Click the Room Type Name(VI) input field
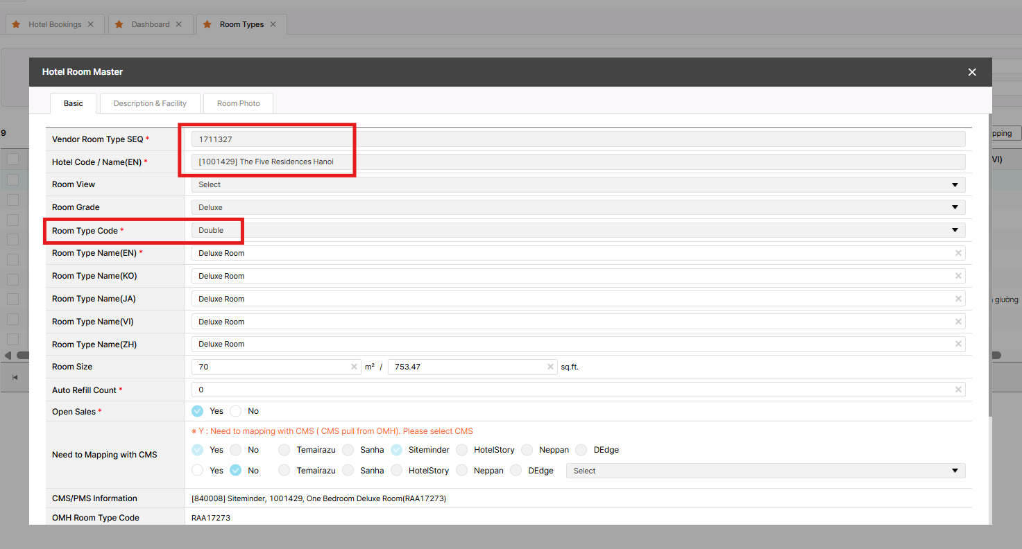Viewport: 1022px width, 549px height. 569,322
